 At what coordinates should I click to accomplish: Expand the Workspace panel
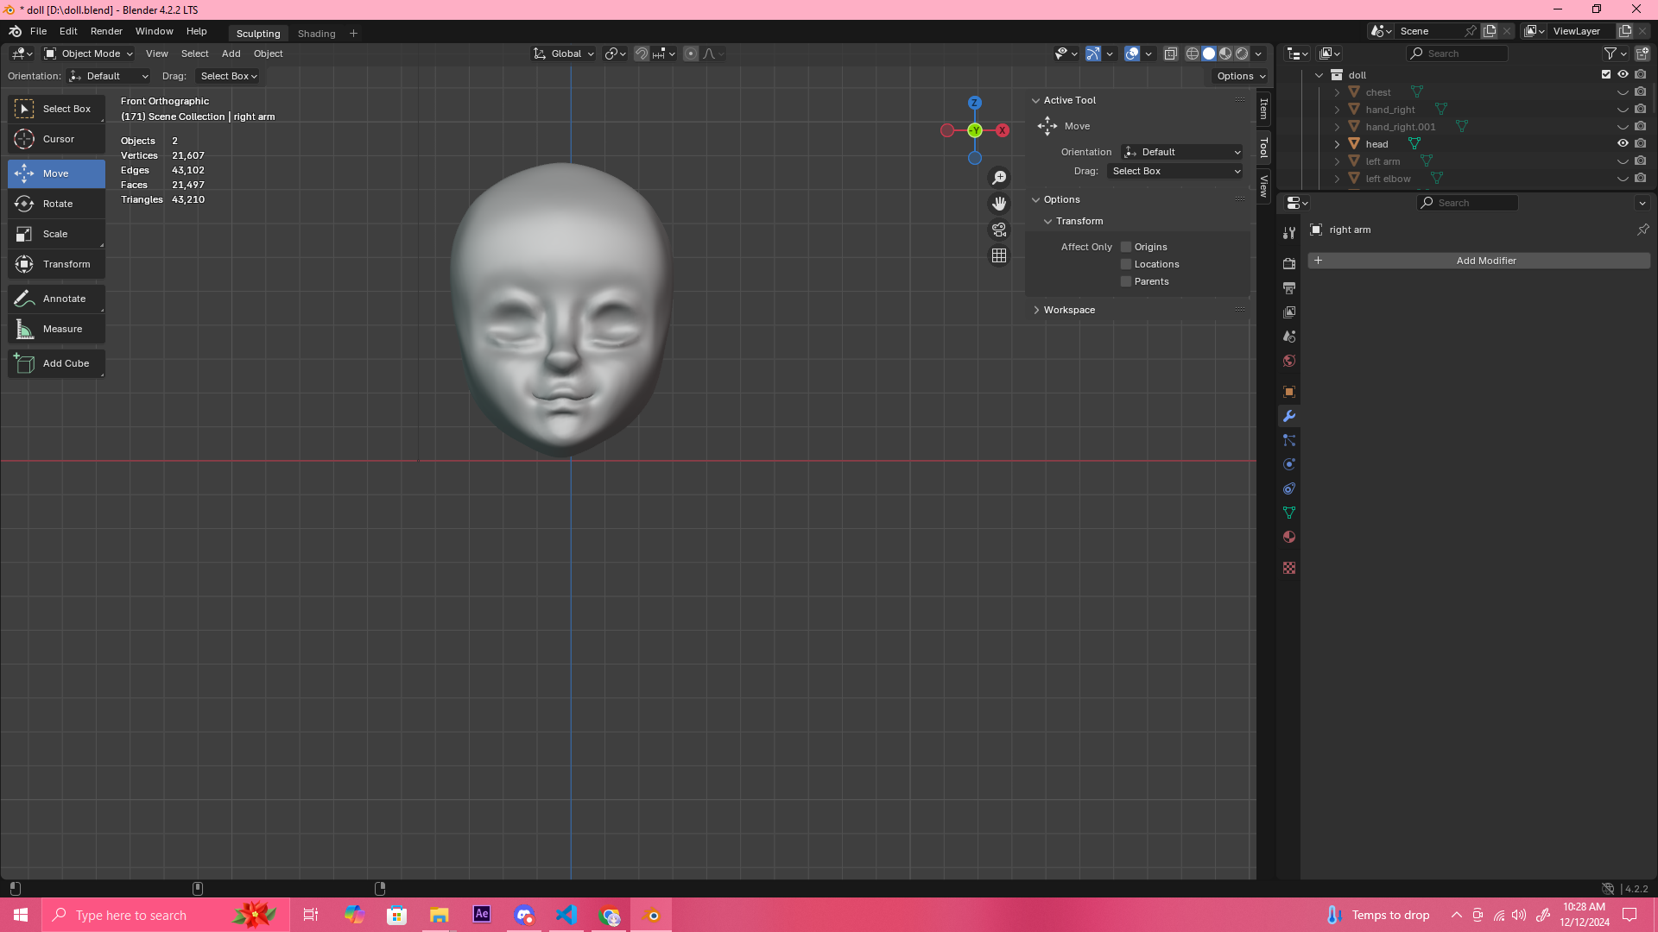tap(1069, 310)
